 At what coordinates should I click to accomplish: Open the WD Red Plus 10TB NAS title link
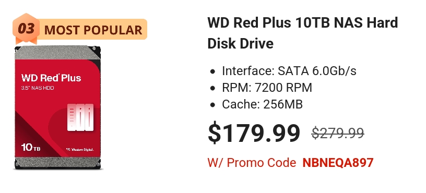pos(303,33)
